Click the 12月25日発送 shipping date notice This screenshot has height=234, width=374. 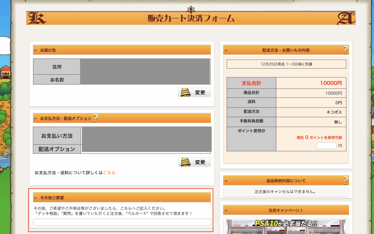tap(286, 64)
